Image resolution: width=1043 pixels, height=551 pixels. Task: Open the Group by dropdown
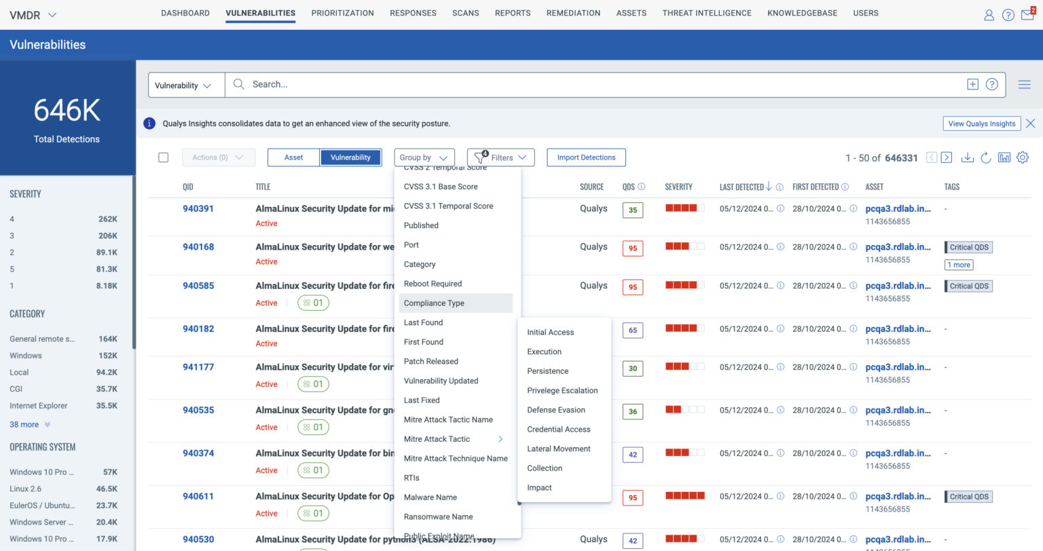click(424, 157)
